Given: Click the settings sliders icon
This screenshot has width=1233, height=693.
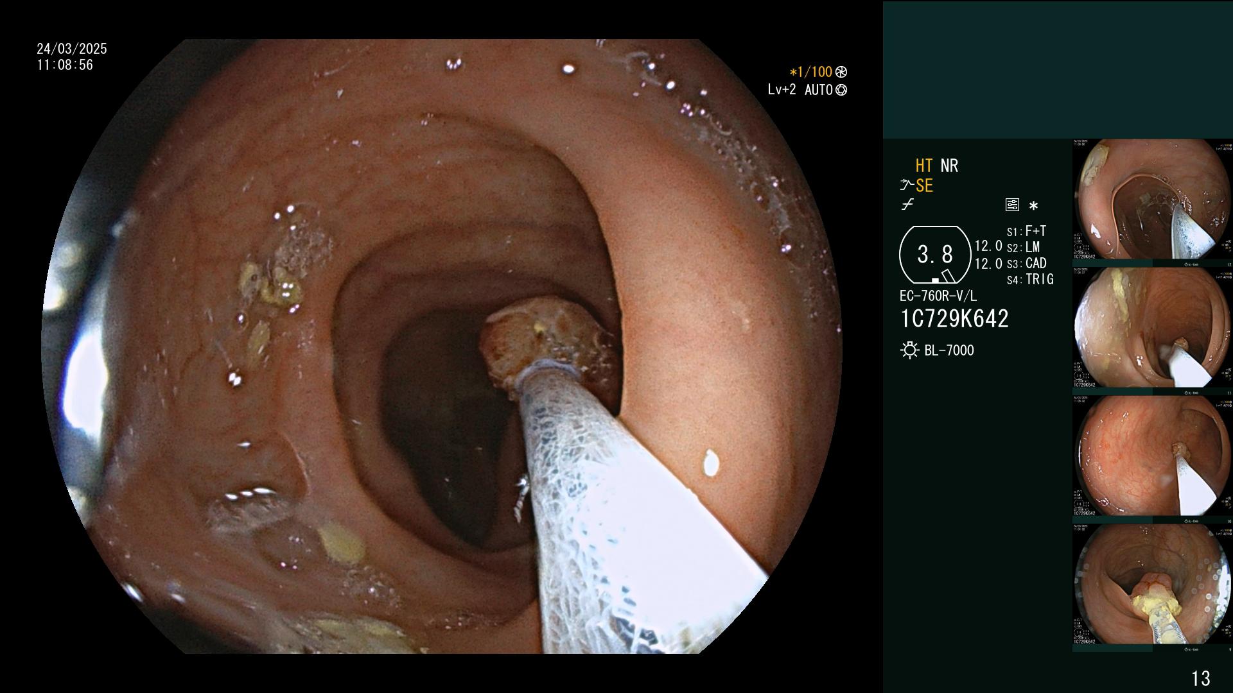Looking at the screenshot, I should [1012, 205].
